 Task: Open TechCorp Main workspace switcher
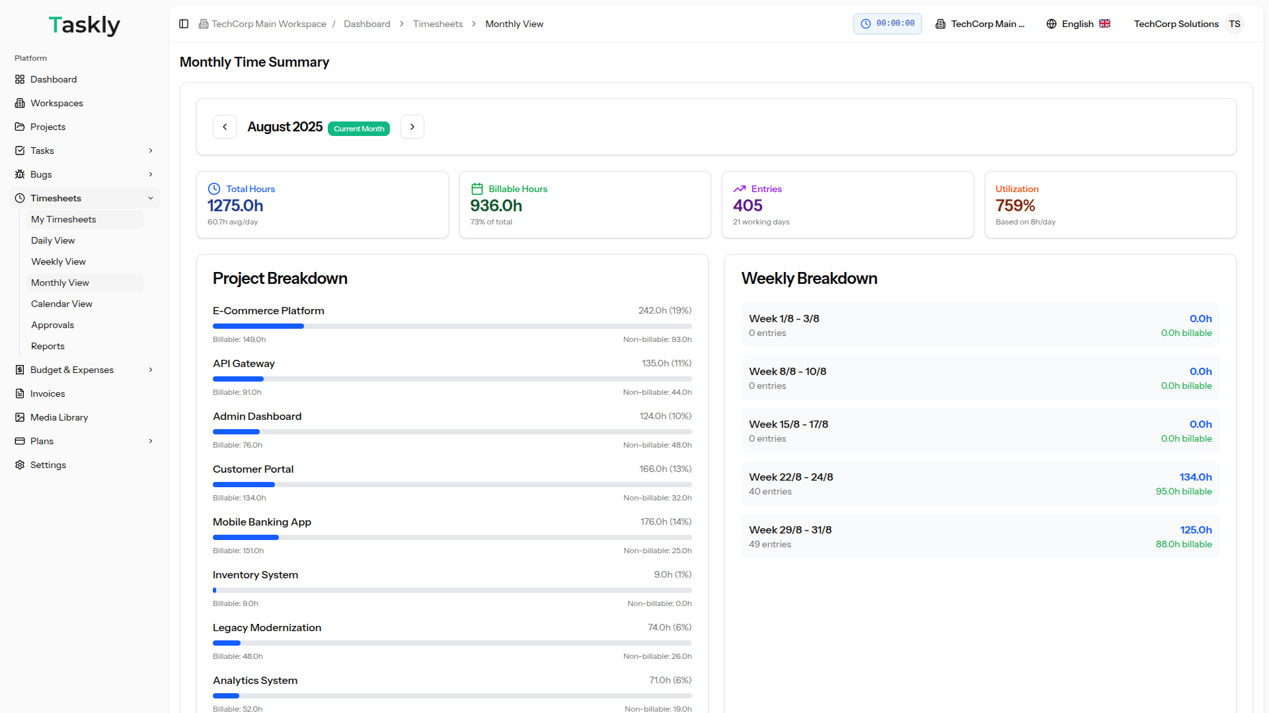click(x=980, y=24)
